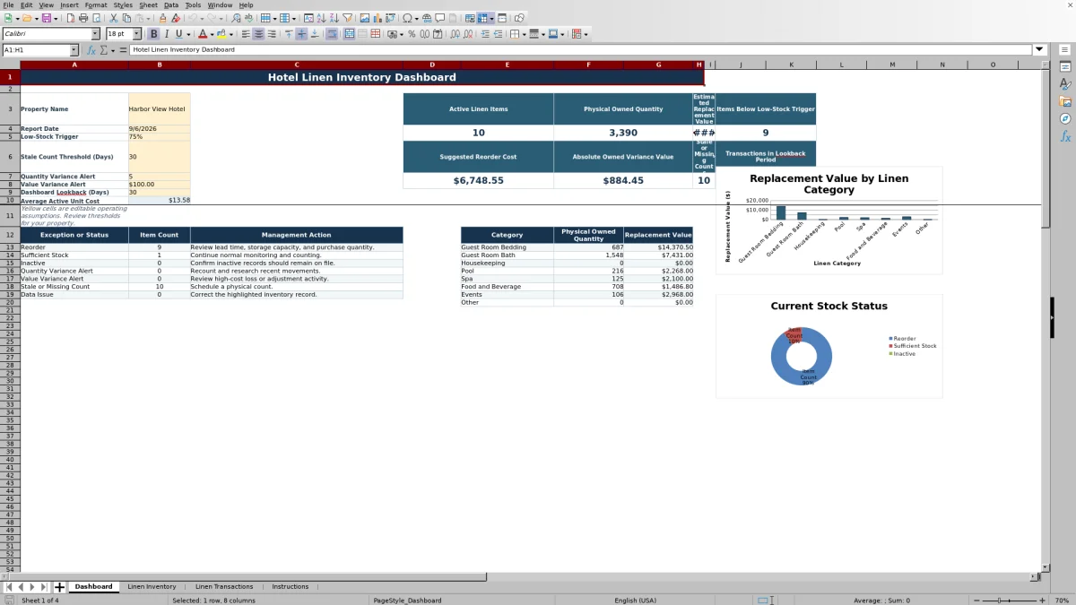Switch to Instructions sheet tab
The height and width of the screenshot is (605, 1076).
(x=290, y=587)
